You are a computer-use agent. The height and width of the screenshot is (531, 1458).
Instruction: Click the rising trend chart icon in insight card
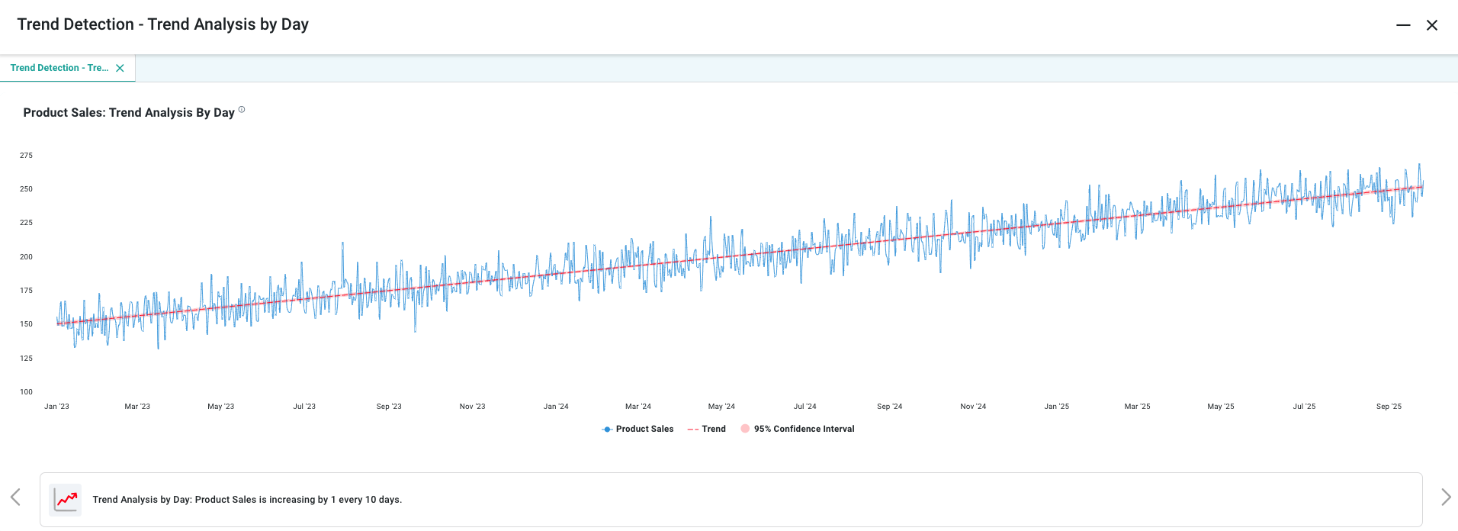click(x=66, y=500)
